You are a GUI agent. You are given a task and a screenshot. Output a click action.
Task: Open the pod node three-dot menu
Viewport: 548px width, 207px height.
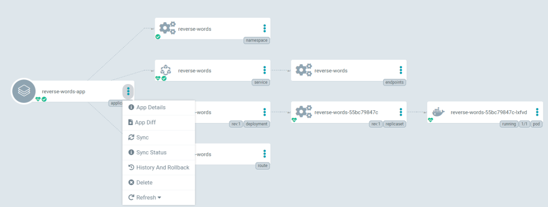click(x=537, y=112)
